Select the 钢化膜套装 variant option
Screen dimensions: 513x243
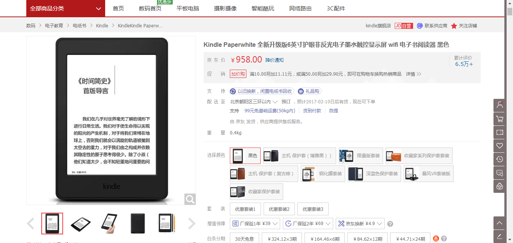click(x=322, y=173)
